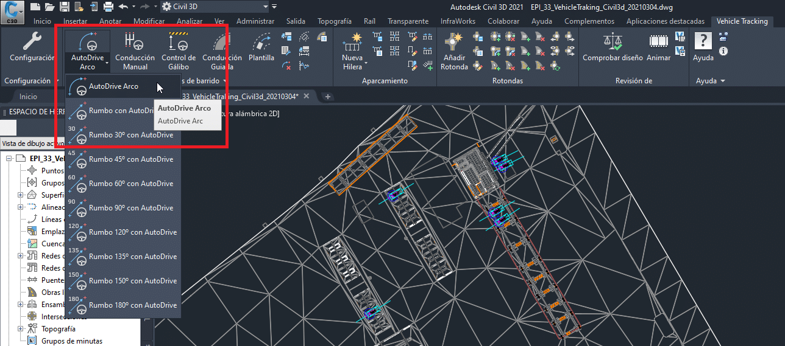This screenshot has width=785, height=346.
Task: Switch to the Inicio drawing file tab
Action: (x=28, y=96)
